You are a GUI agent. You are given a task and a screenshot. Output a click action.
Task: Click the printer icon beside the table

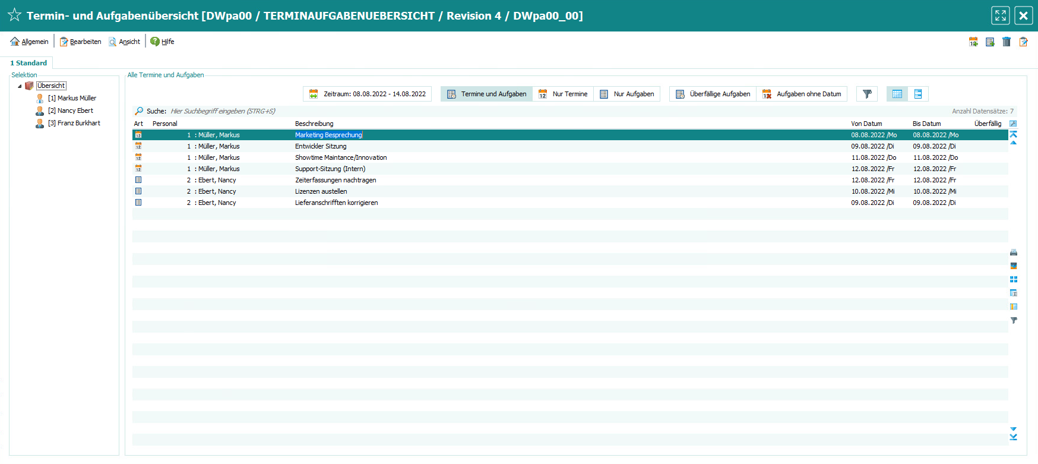pos(1014,252)
